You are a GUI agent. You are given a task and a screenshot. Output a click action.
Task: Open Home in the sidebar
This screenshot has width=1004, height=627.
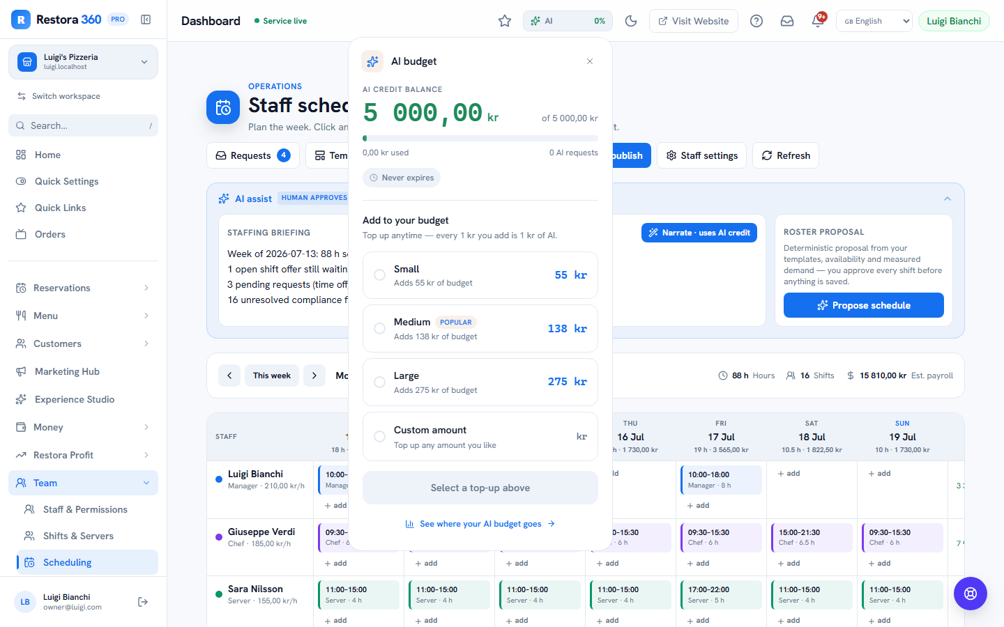[x=83, y=155]
